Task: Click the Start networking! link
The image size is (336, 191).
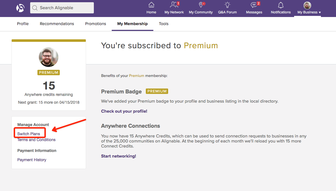Action: (x=118, y=156)
